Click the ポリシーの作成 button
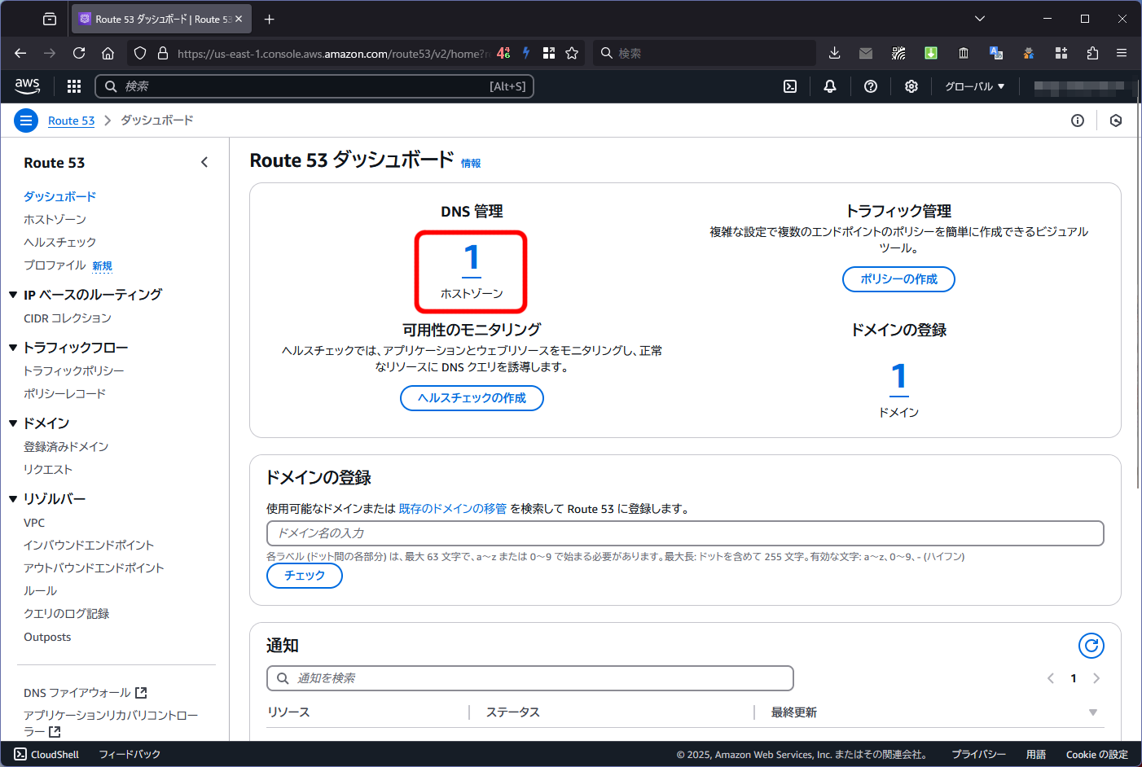Screen dimensions: 1142x767 pos(898,278)
